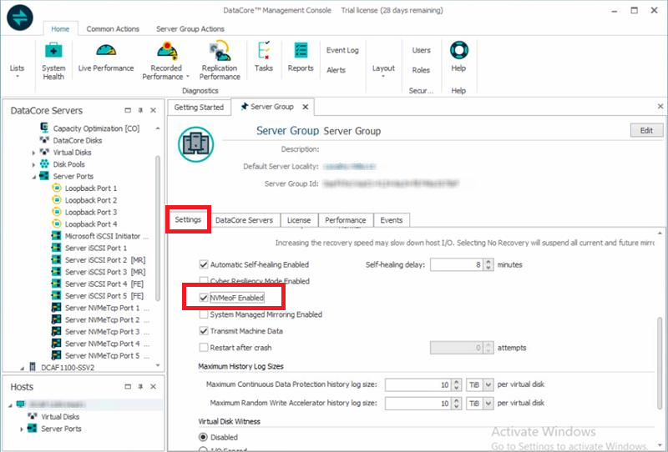Select the Disabled virtual disk witness option

(203, 437)
